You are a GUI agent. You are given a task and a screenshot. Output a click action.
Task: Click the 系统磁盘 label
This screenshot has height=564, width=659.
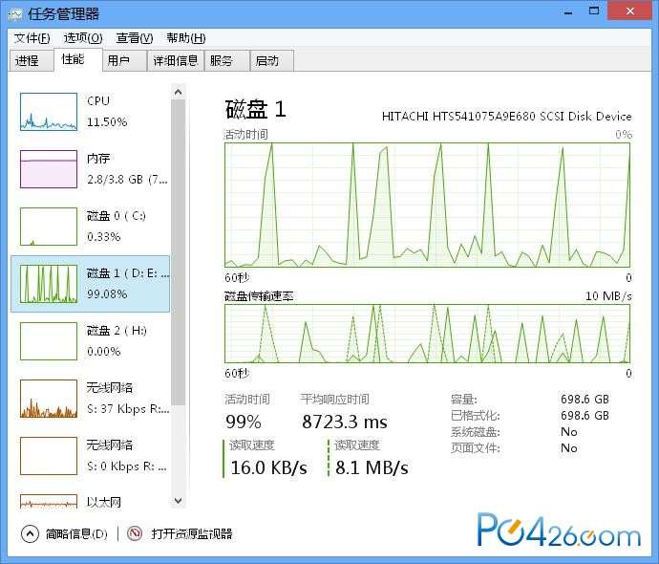coord(475,432)
